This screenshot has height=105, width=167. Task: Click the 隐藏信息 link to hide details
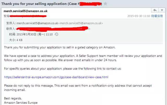(157, 16)
